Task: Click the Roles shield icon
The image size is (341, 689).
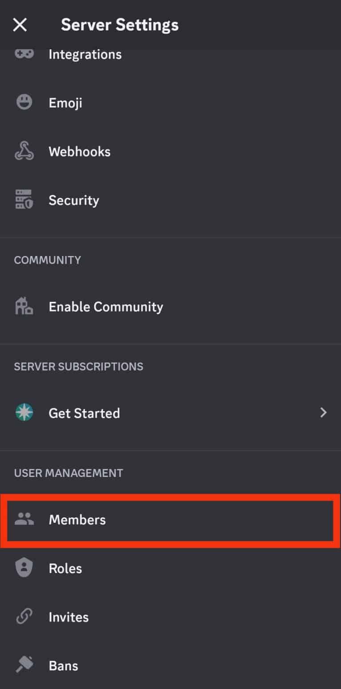Action: point(24,568)
